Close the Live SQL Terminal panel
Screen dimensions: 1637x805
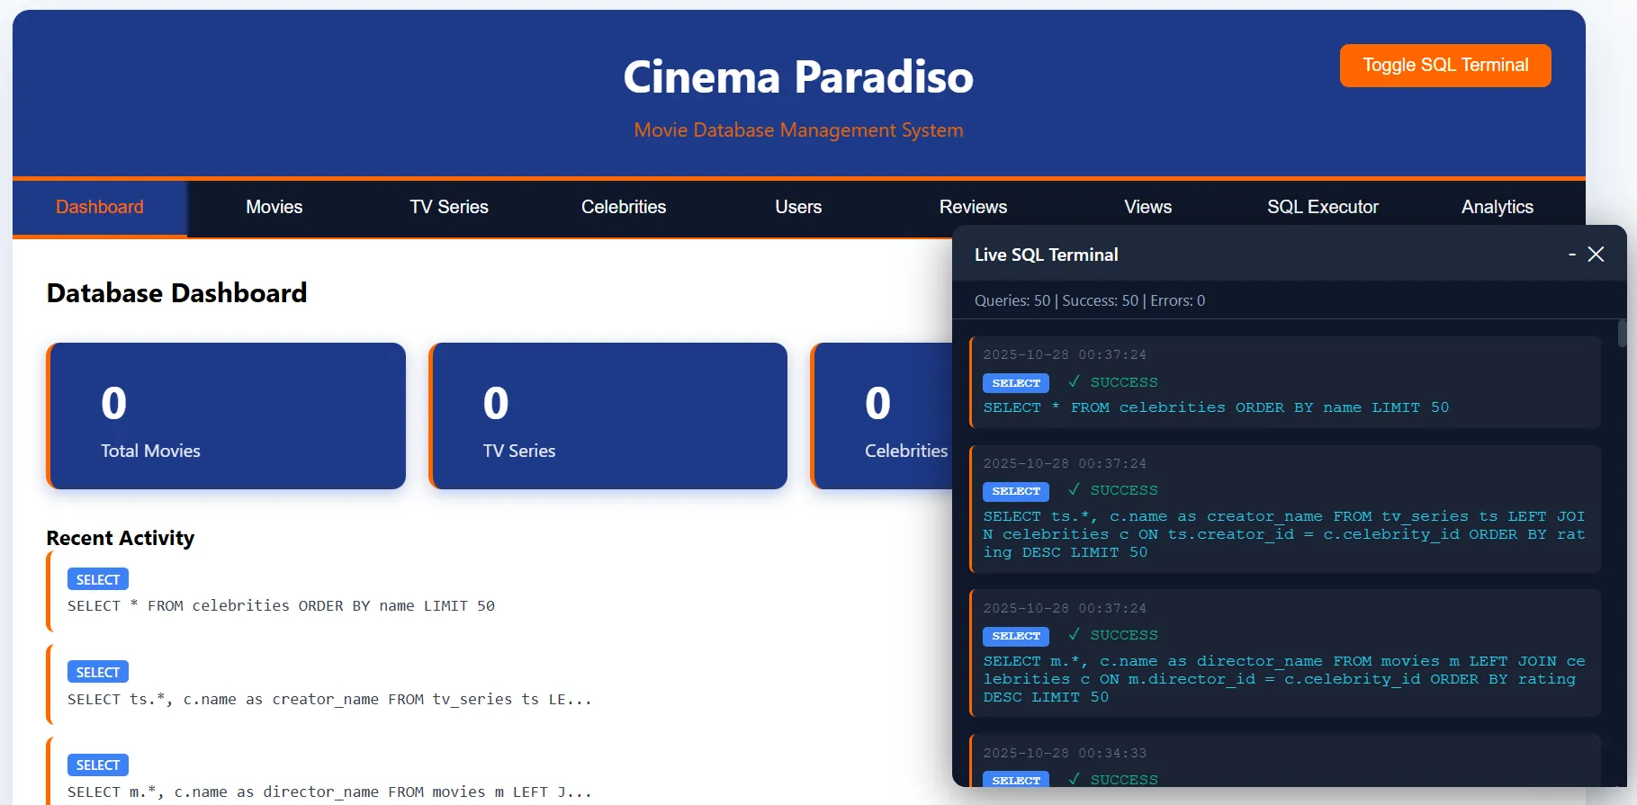[x=1596, y=255]
